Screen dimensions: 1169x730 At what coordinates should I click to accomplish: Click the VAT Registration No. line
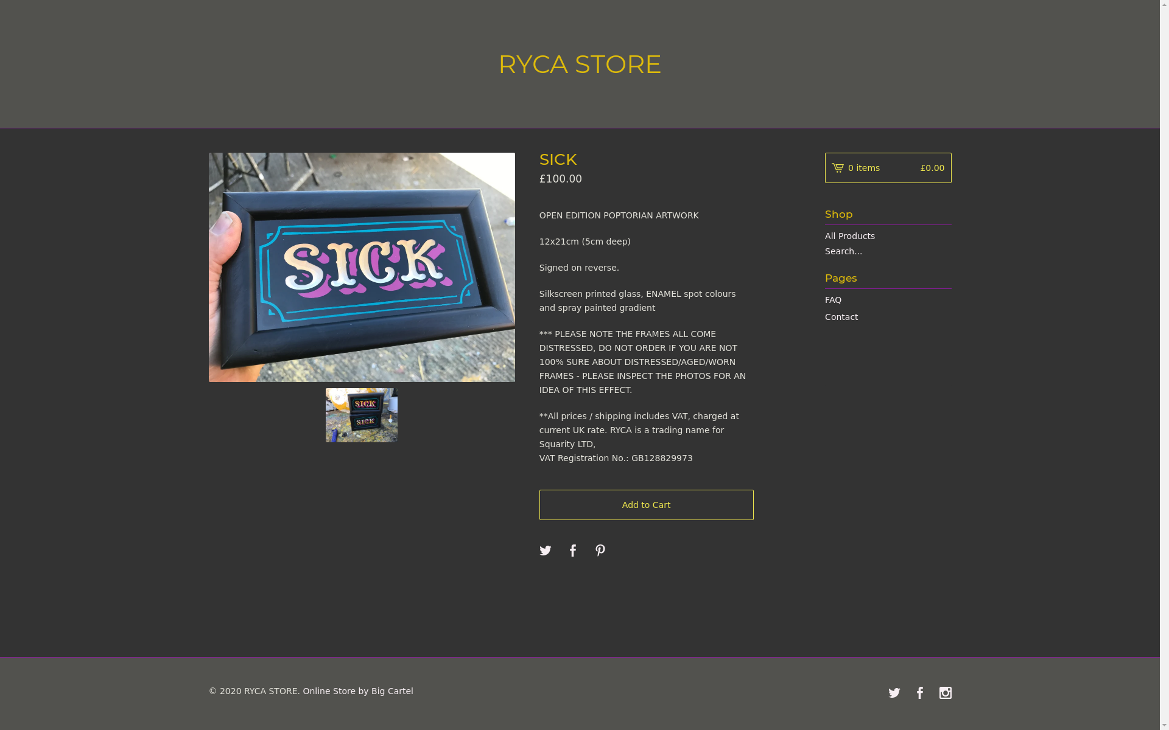point(616,458)
